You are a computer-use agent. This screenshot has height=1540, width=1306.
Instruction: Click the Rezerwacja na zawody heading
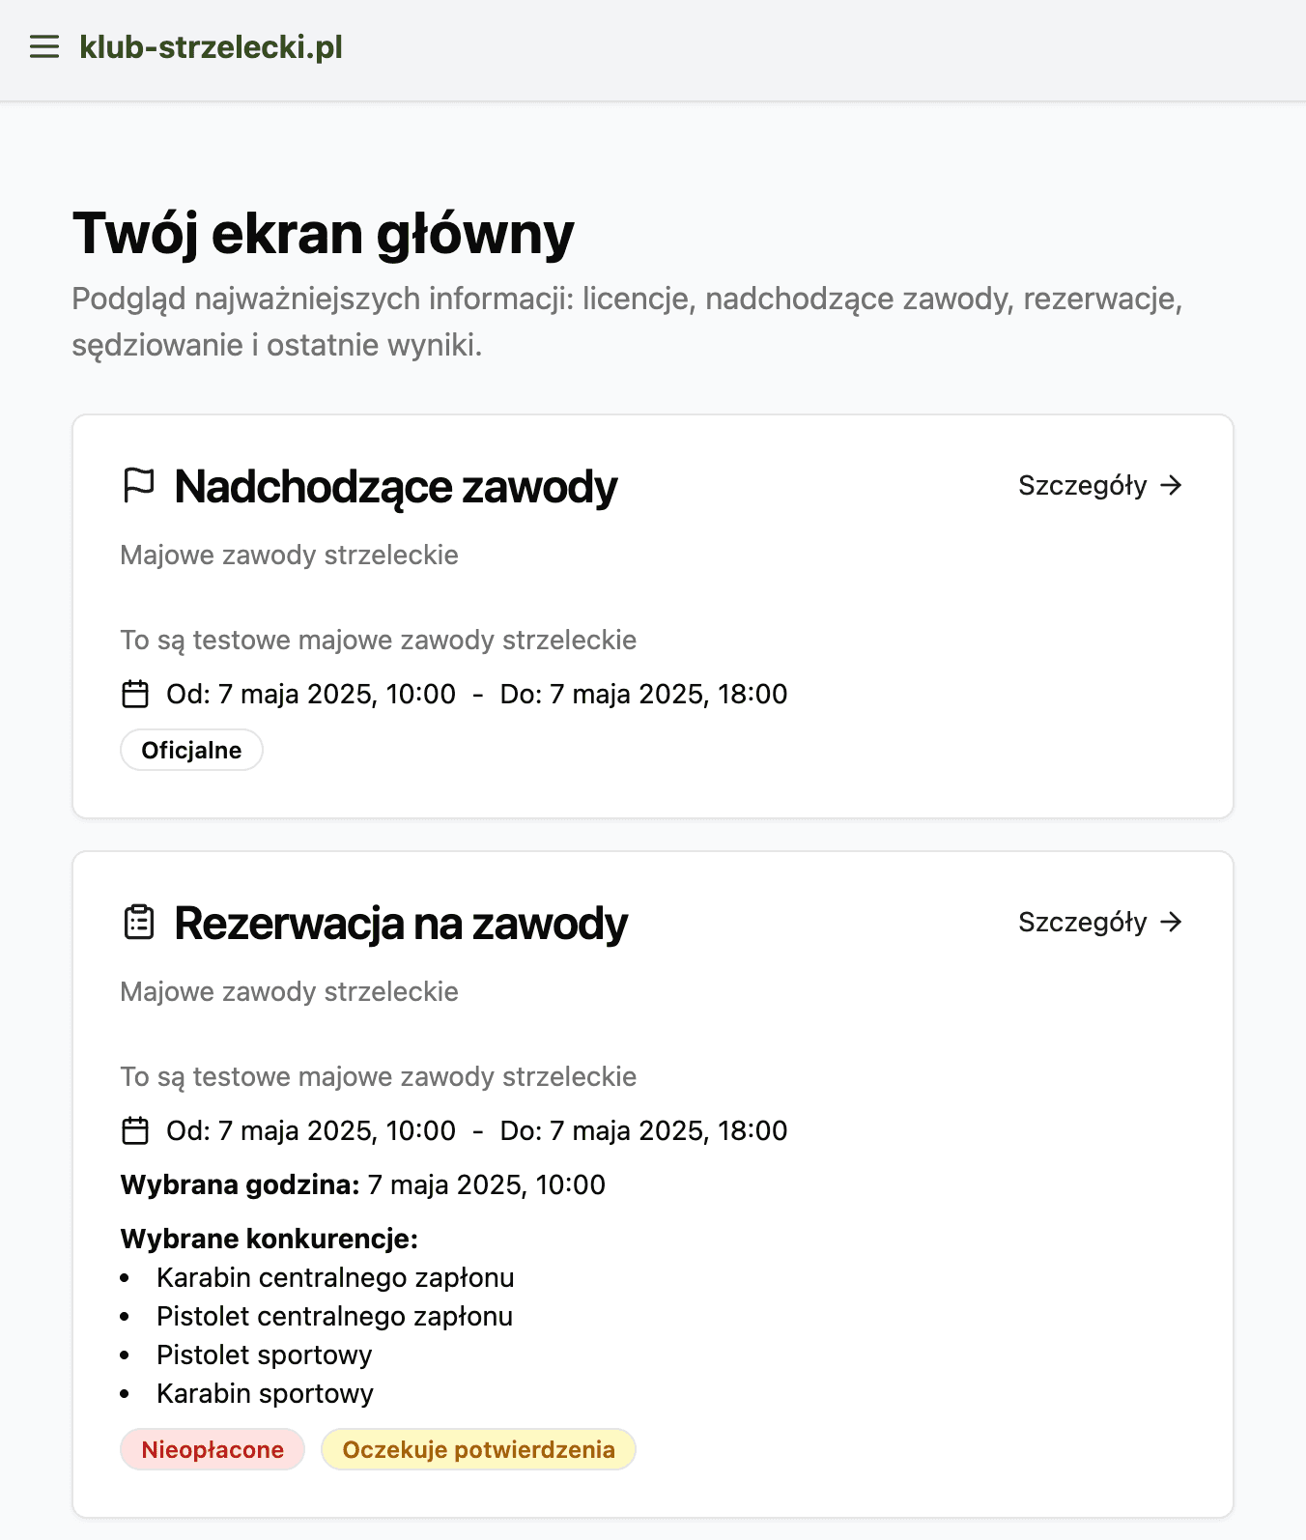click(x=401, y=923)
